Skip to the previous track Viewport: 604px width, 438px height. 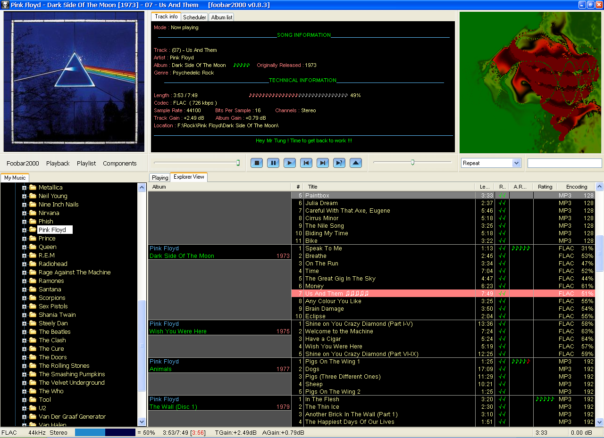[306, 163]
